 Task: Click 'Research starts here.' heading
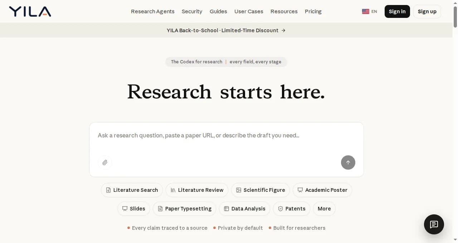point(226,92)
